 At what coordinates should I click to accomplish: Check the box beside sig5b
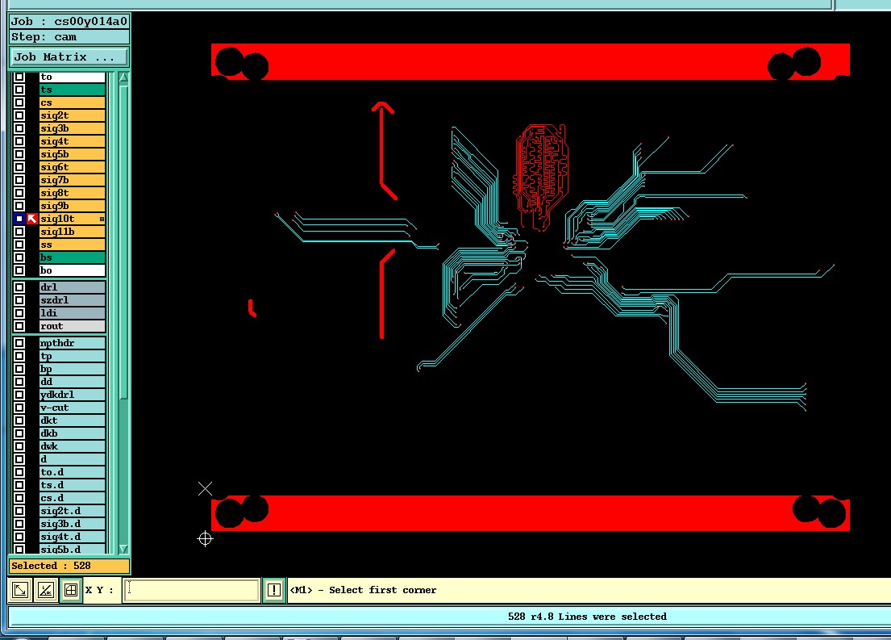click(x=19, y=153)
